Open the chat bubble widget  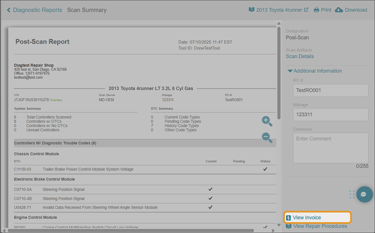364,194
